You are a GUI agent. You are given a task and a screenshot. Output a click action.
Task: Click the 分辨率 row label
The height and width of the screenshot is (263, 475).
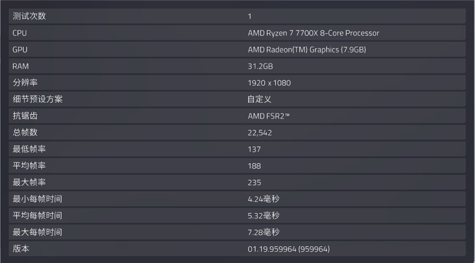tap(26, 83)
